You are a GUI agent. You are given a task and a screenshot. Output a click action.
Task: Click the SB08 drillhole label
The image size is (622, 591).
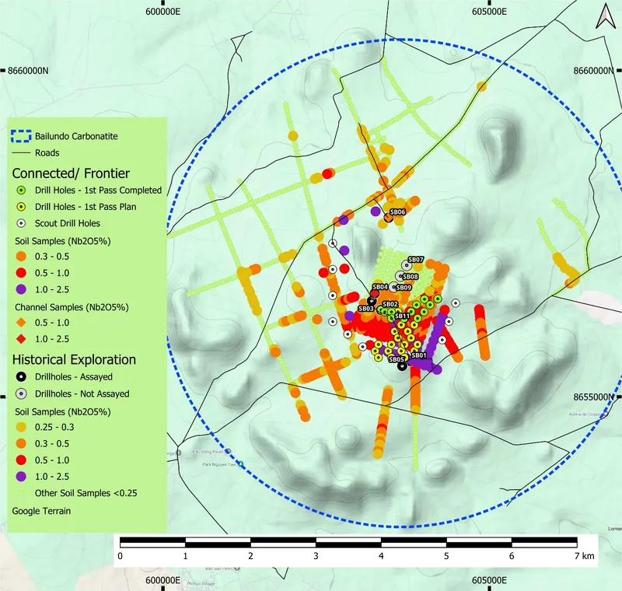tap(411, 277)
